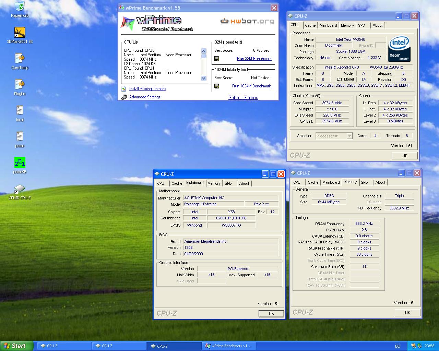Image resolution: width=439 pixels, height=351 pixels.
Task: Click Core Voltage value 1.232 V
Action: 374,58
